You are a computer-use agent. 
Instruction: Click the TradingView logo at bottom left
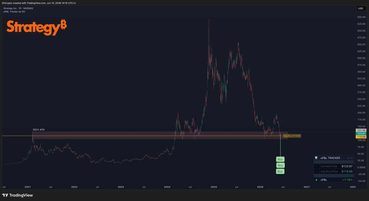pos(18,195)
